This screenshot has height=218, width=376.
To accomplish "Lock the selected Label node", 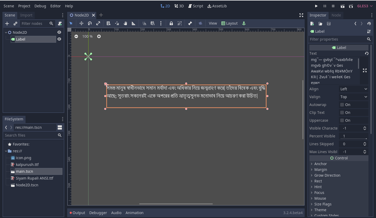I will pyautogui.click(x=171, y=23).
